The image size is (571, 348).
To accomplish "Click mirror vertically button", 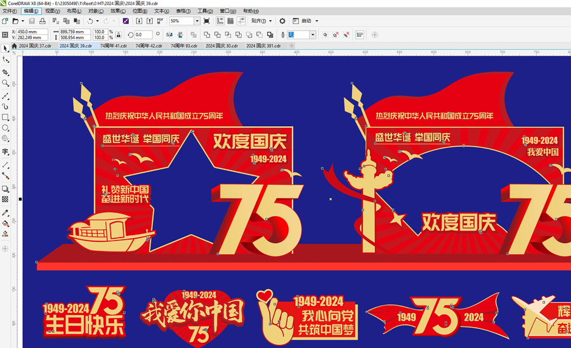I will [x=180, y=35].
